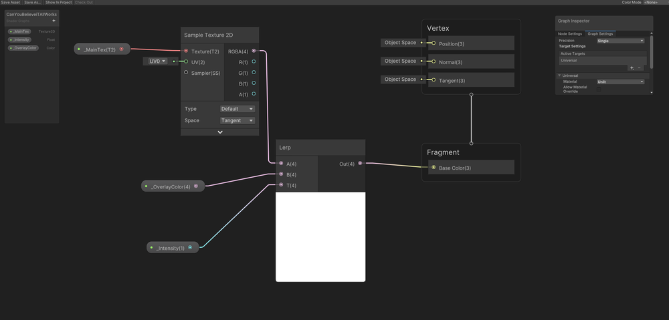
Task: Select the _MainTex property in blackboard
Action: [x=19, y=31]
